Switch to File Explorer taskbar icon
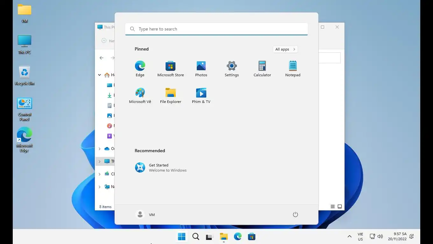 point(224,237)
